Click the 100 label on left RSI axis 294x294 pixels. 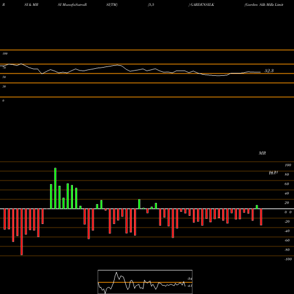[x=5, y=54]
